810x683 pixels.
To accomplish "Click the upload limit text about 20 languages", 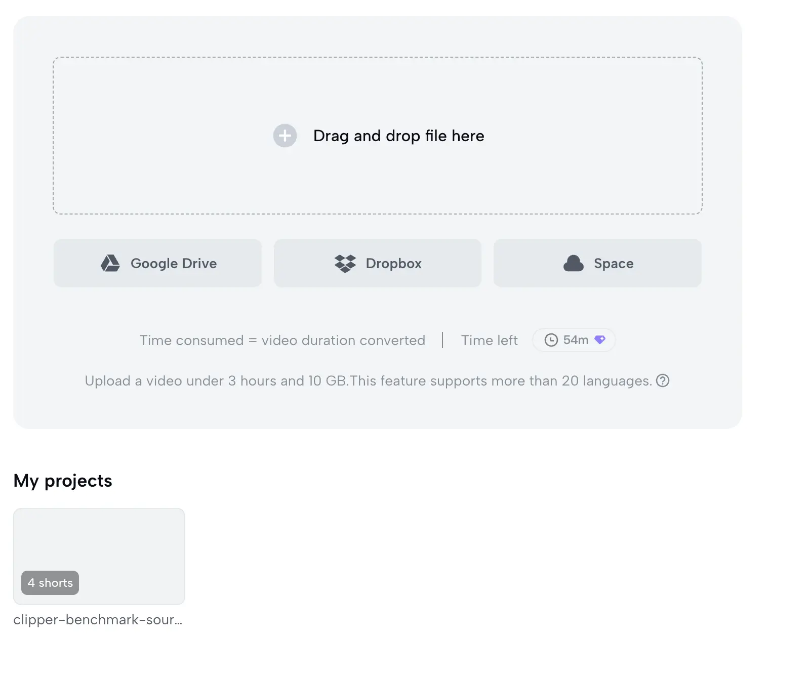I will 369,381.
